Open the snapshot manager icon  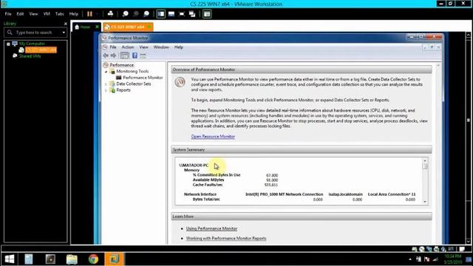[146, 14]
